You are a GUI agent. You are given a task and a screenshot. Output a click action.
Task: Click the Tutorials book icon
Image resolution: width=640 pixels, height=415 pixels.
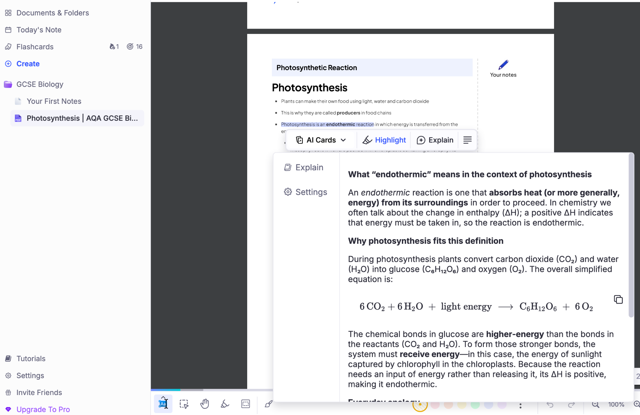point(8,359)
